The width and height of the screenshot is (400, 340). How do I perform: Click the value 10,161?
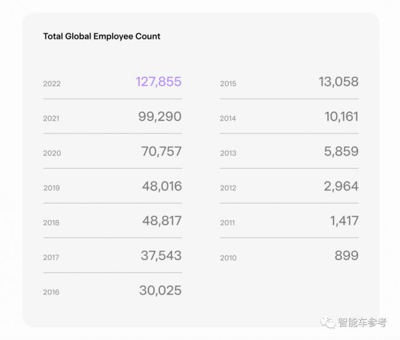pyautogui.click(x=342, y=117)
